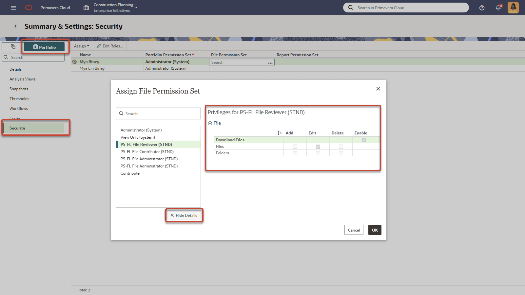Open the hamburger navigation menu
Viewport: 525px width, 295px height.
pyautogui.click(x=13, y=8)
